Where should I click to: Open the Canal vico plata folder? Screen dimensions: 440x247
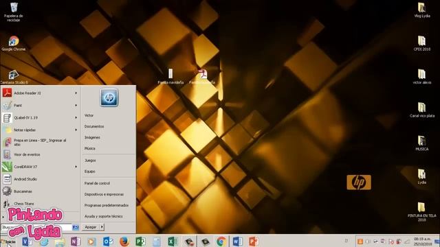(421, 110)
